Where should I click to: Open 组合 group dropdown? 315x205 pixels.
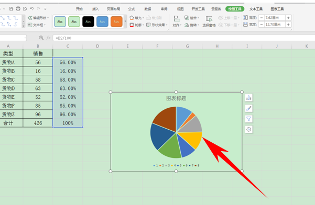[192, 18]
